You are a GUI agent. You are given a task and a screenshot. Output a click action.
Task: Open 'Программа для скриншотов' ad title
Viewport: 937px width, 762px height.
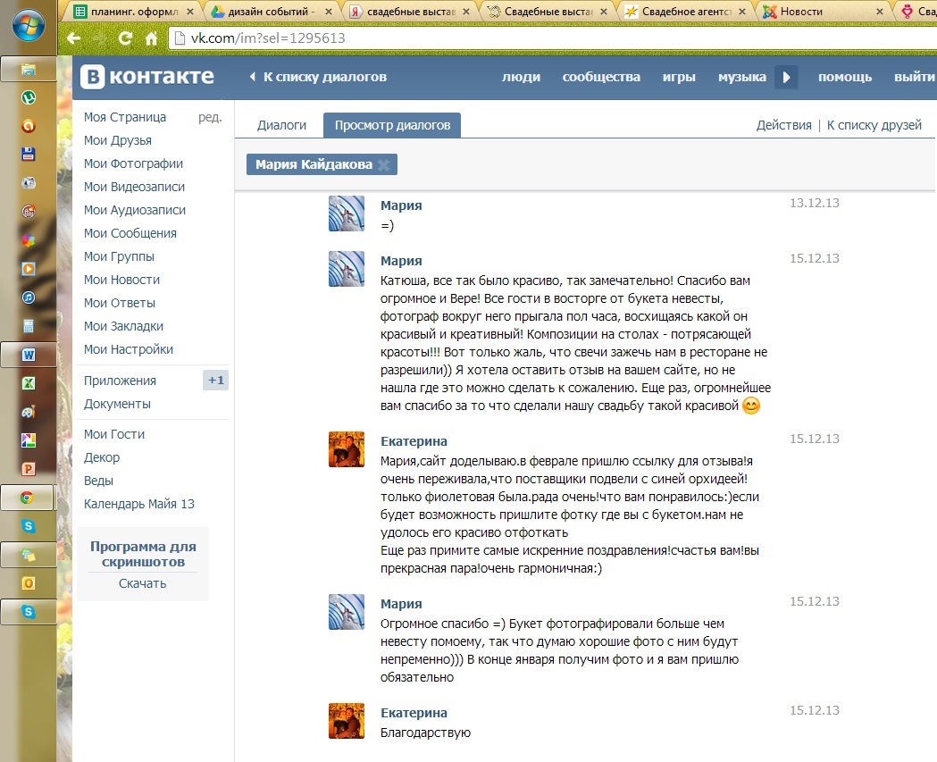click(143, 554)
